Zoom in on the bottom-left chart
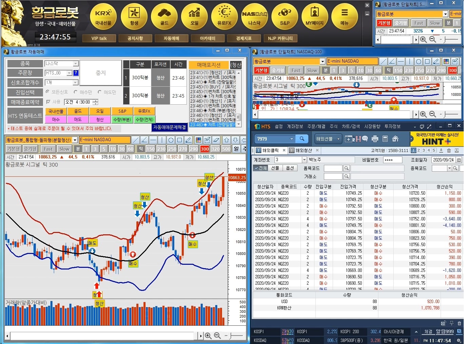Screen dimensions: 464x344 208,336
